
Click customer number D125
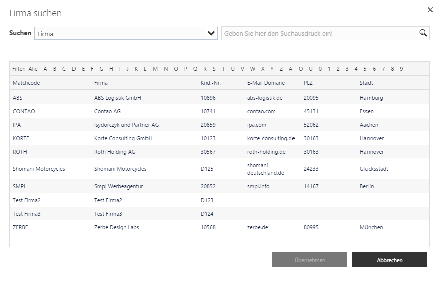[207, 169]
